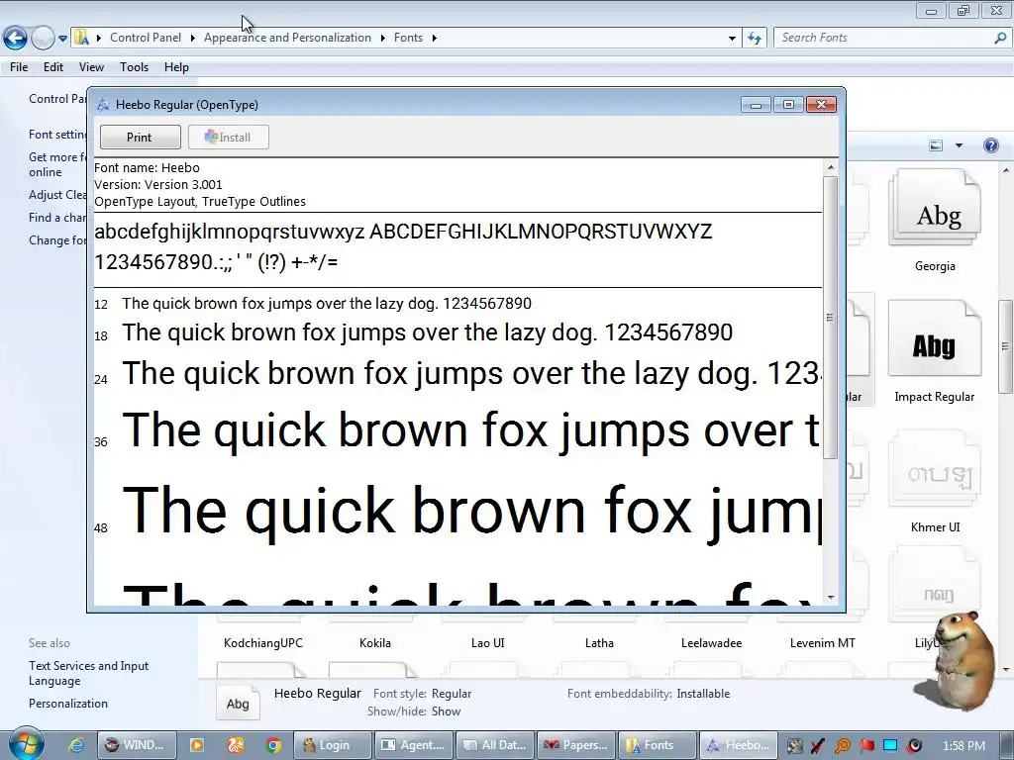This screenshot has width=1014, height=760.
Task: Switch to the Agent taskbar window
Action: coord(415,745)
